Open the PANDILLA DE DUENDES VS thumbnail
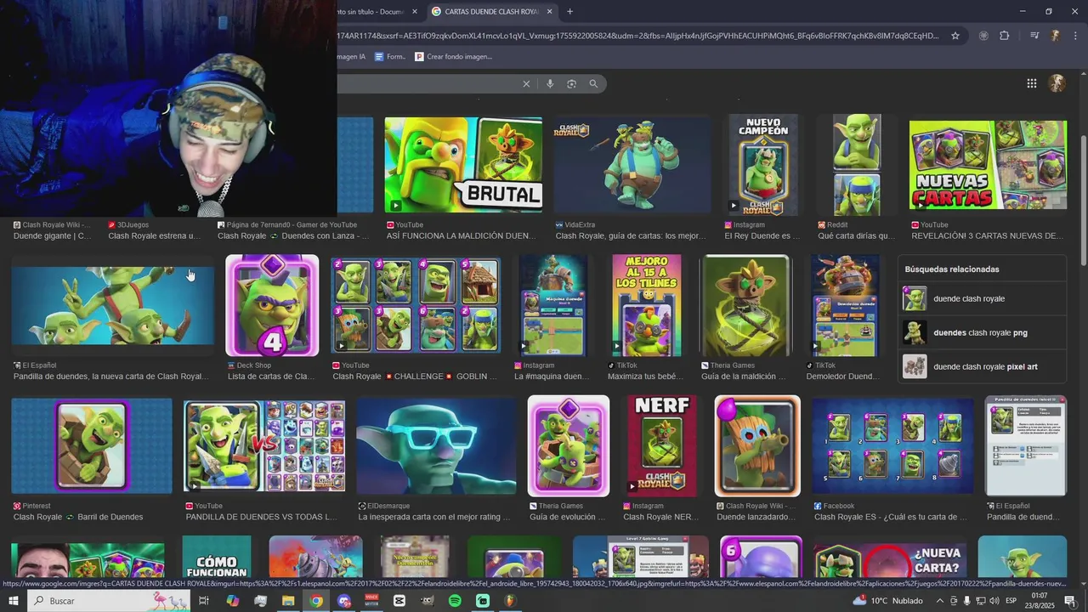Screen dimensions: 1088x612 point(264,446)
